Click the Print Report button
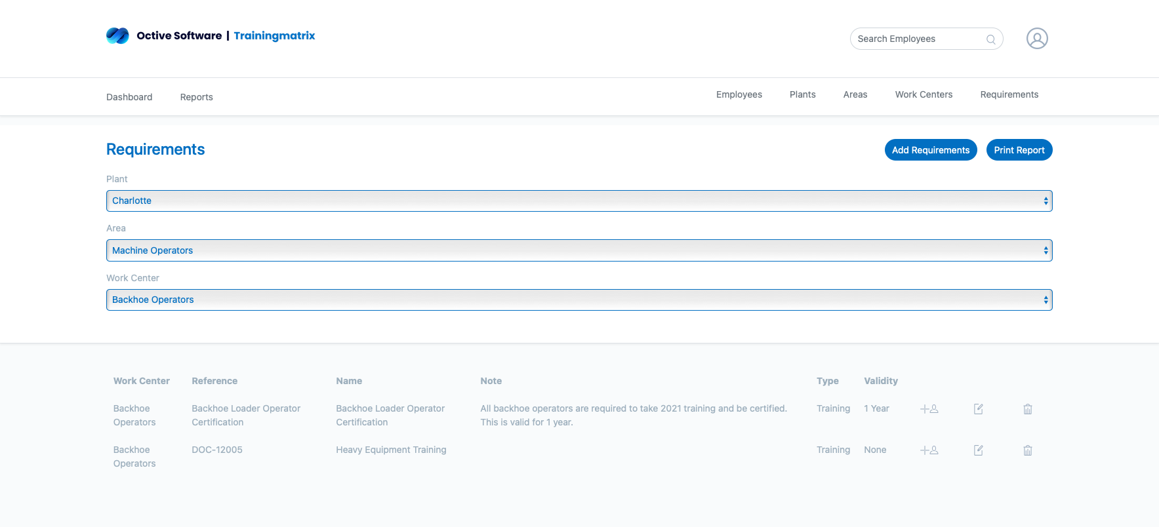This screenshot has width=1159, height=527. [1019, 150]
